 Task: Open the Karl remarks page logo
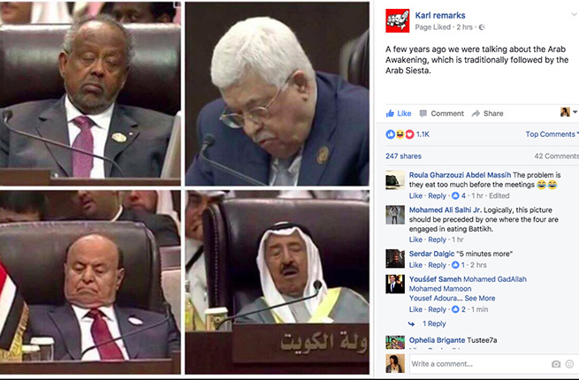(397, 20)
